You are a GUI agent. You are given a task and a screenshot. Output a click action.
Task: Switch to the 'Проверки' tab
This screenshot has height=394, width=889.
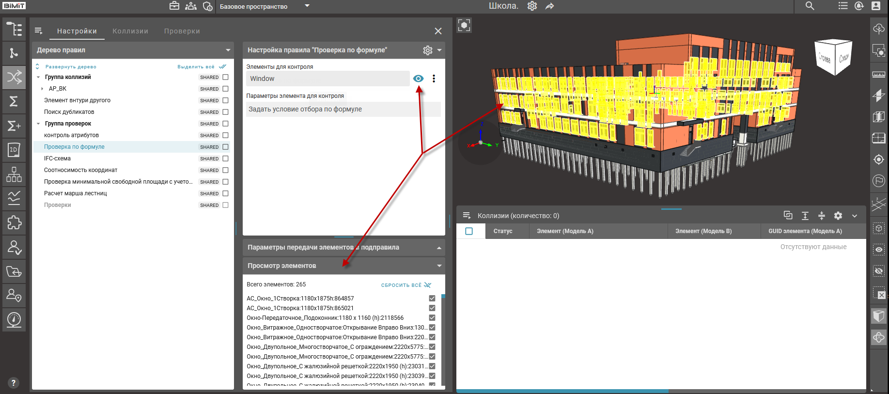[x=182, y=31]
